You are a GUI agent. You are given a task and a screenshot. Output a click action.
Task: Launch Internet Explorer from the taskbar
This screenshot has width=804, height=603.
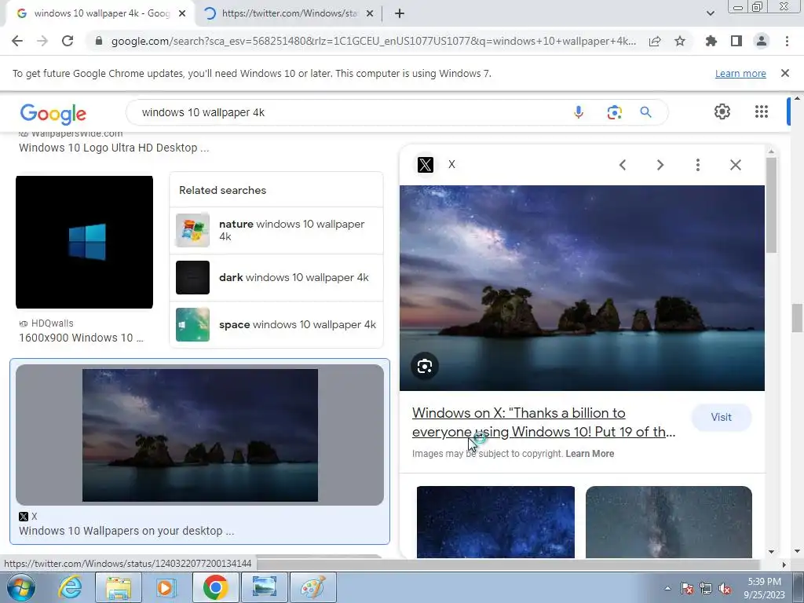[70, 587]
